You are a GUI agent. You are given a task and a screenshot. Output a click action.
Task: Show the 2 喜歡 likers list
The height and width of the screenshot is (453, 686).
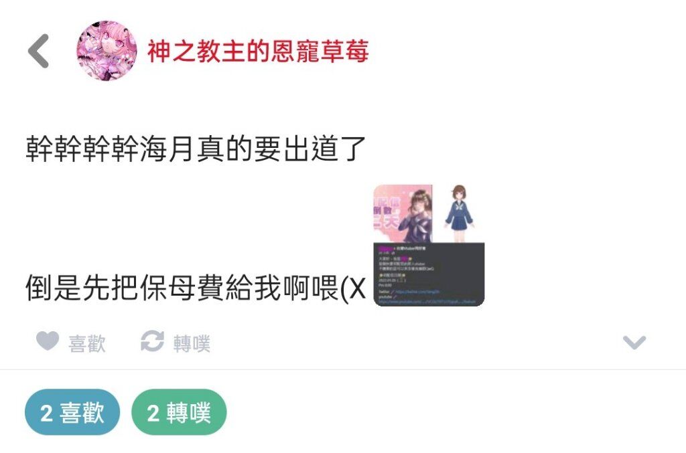point(72,412)
